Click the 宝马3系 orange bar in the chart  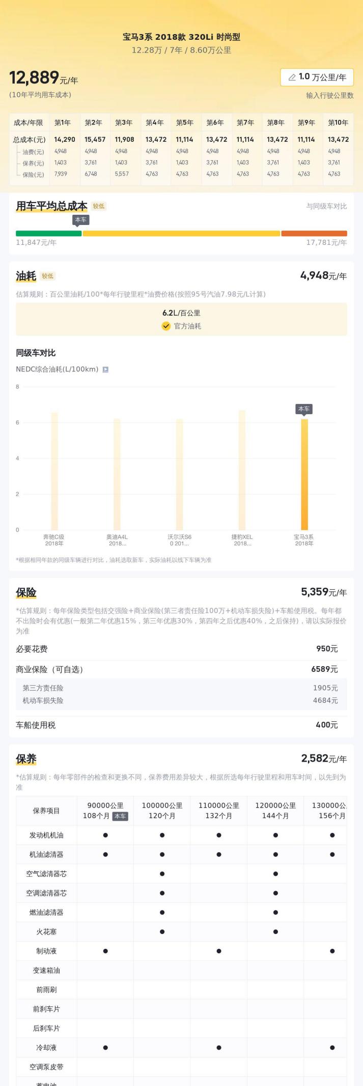[x=304, y=474]
